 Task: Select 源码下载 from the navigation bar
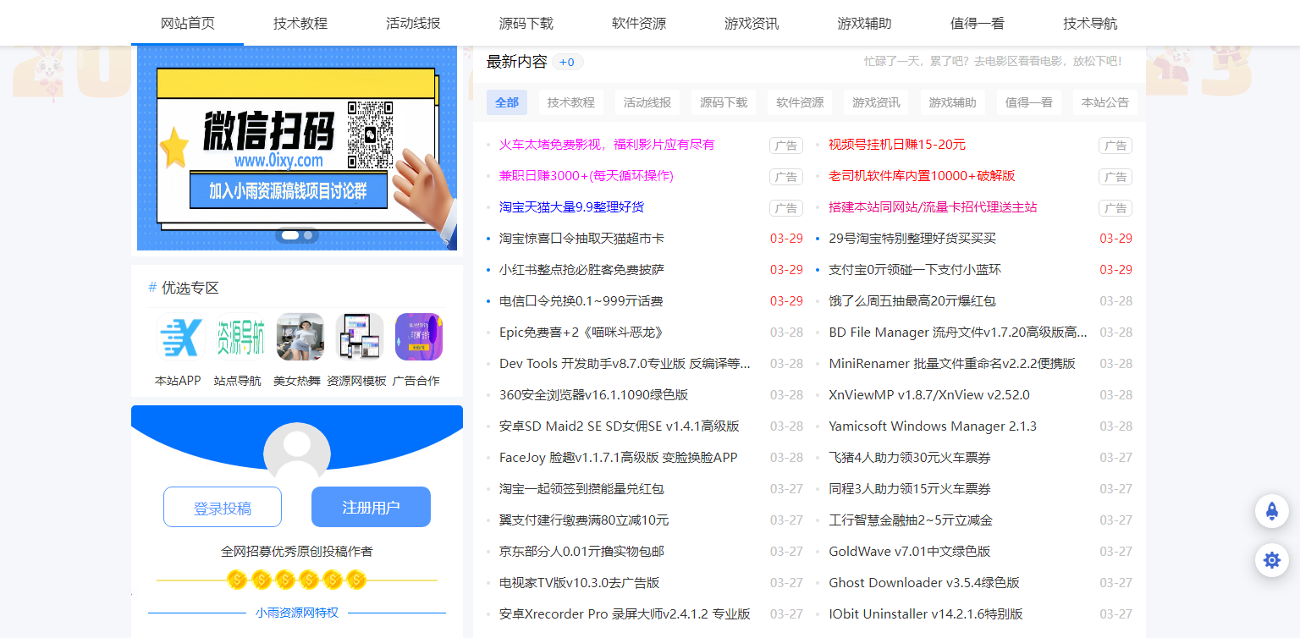tap(526, 25)
